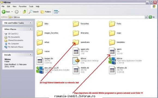
Task: Select the shields.zbi file icon
Action: (76, 70)
